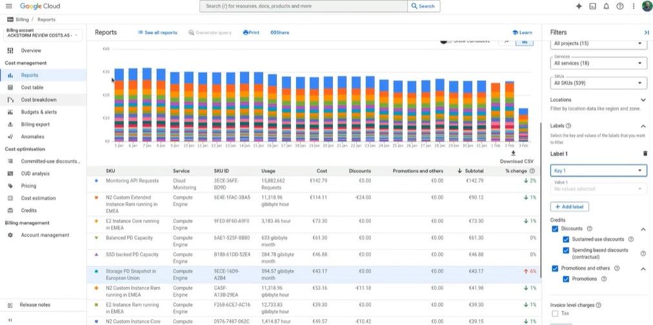Uncheck Sustained use discounts
Screen dimensions: 653x325
565,239
